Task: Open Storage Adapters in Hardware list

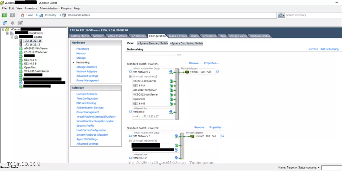Action: (x=87, y=67)
